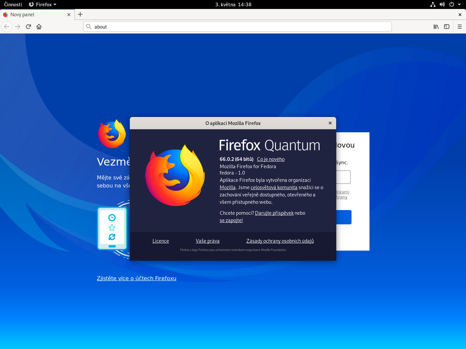Click the Reload page icon

pyautogui.click(x=28, y=27)
